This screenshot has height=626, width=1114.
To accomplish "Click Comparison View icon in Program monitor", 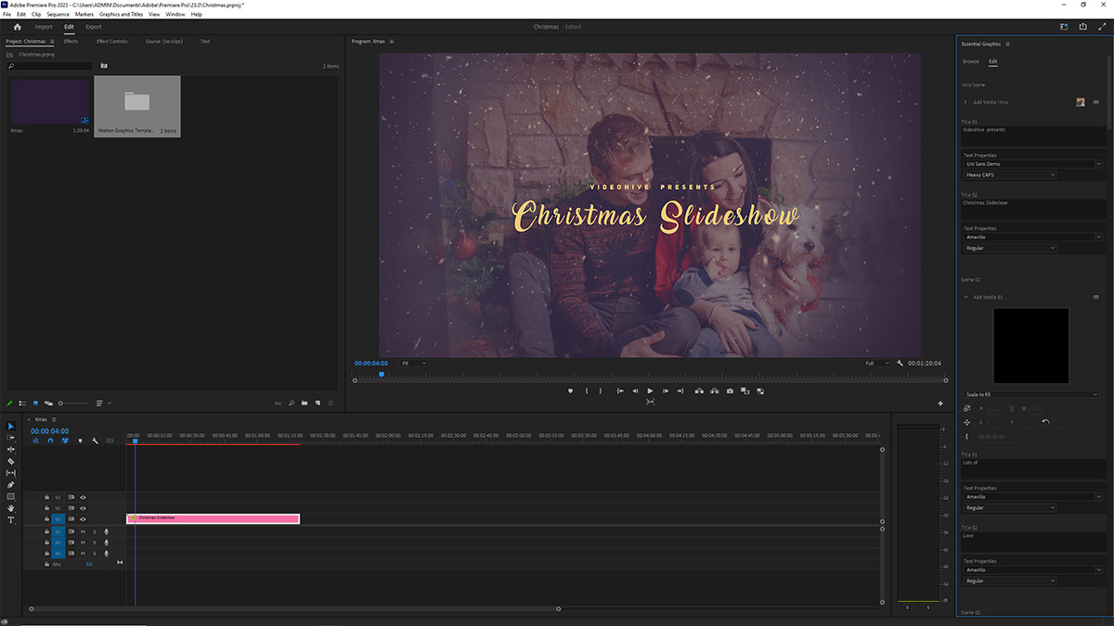I will point(745,391).
